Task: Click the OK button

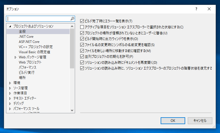Action: [173, 121]
